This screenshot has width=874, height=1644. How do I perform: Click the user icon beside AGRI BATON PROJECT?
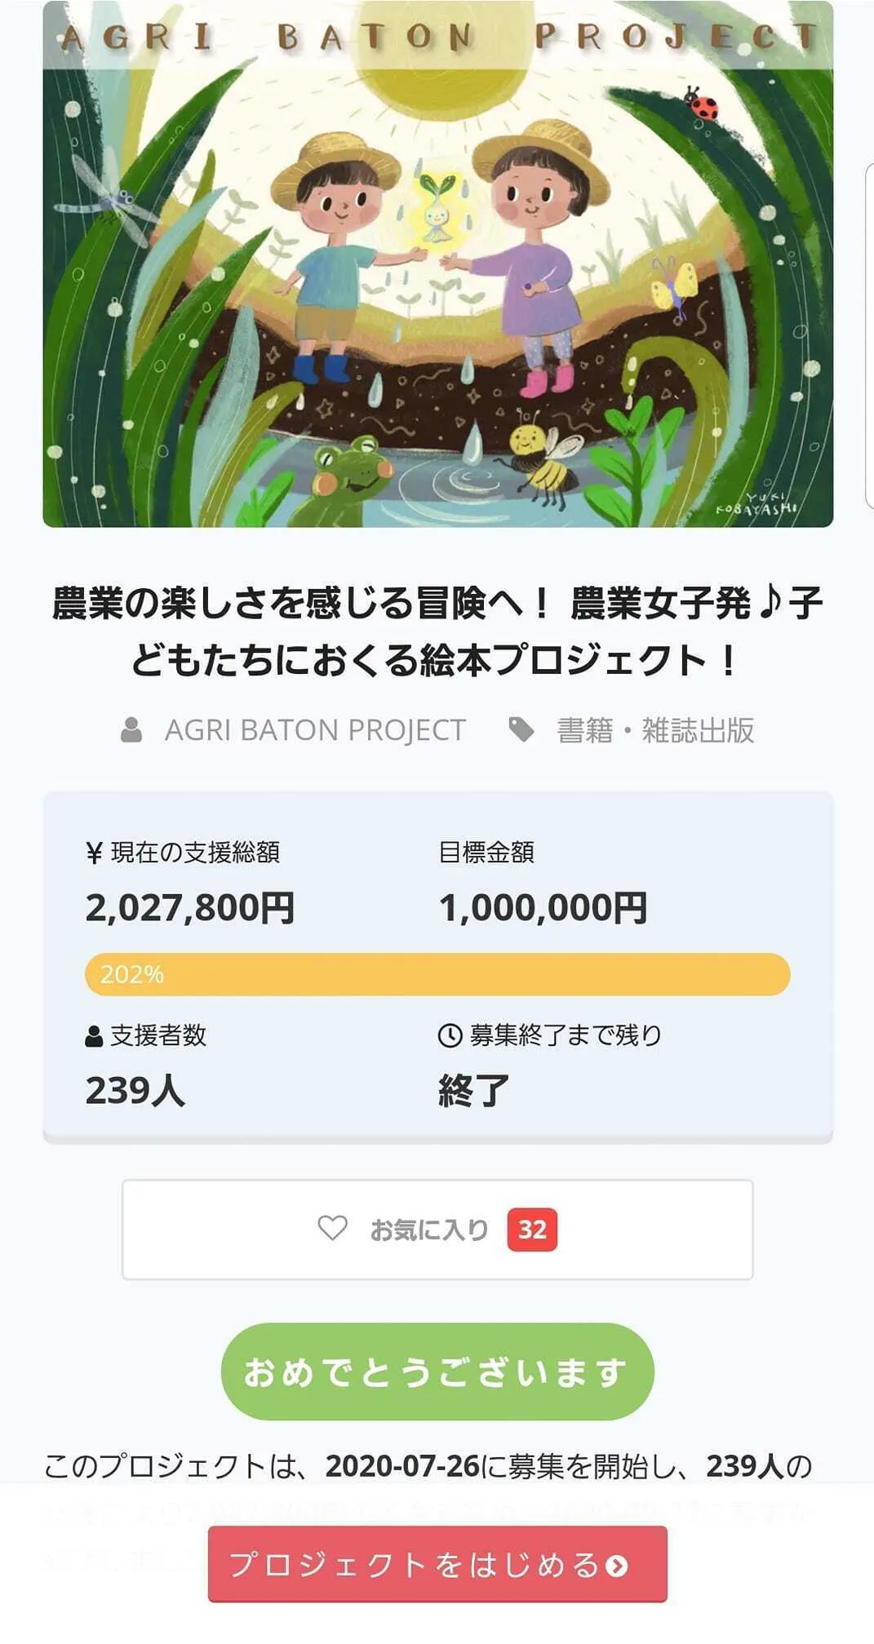[131, 729]
